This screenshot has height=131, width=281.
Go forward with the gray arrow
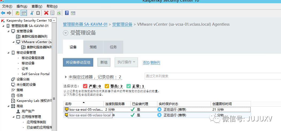(9, 13)
